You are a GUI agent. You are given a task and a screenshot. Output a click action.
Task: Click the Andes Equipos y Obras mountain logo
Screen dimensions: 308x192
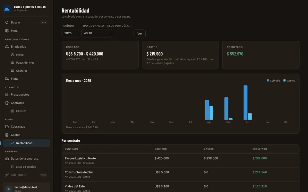(7, 9)
